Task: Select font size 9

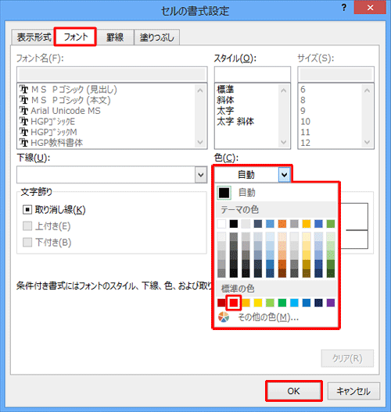Action: tap(303, 111)
